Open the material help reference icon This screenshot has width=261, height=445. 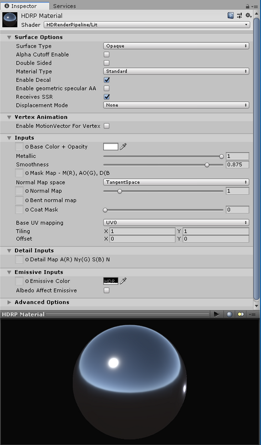point(230,16)
